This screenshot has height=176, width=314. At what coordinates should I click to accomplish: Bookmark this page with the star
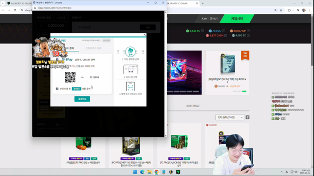(x=281, y=10)
